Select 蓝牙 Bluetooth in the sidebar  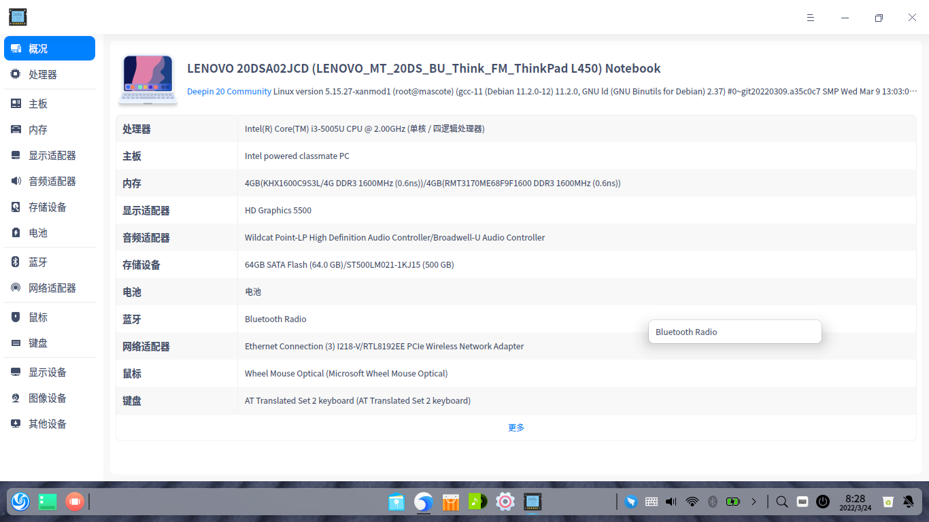click(50, 262)
